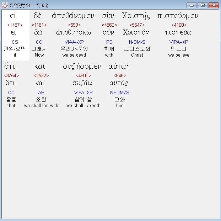Click the parsing code PD

[109, 42]
